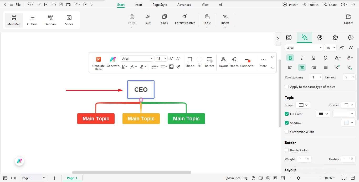The width and height of the screenshot is (359, 182).
Task: Enable the Customize Width checkbox
Action: pos(287,132)
